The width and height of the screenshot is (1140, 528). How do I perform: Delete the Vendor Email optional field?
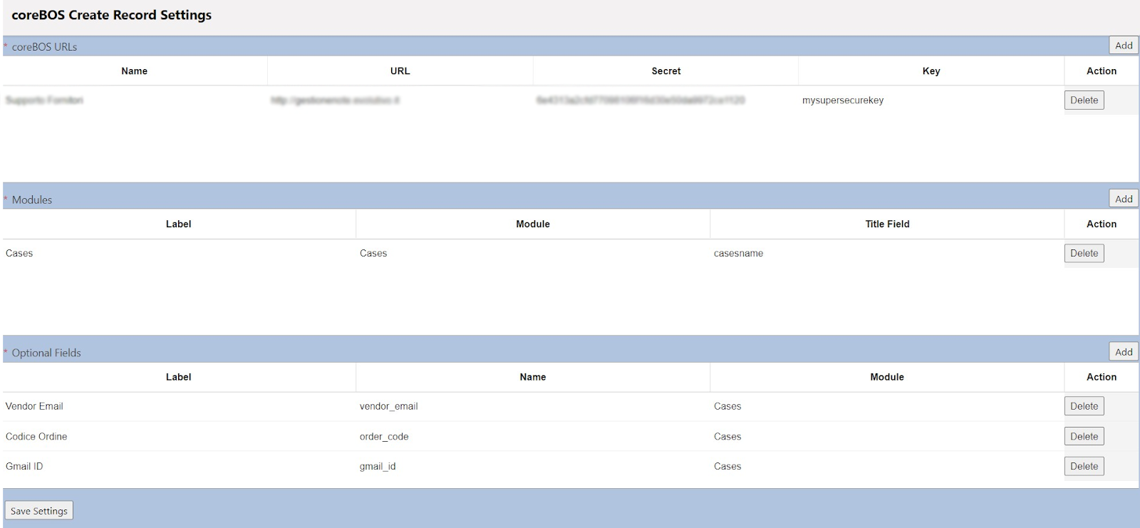click(x=1084, y=406)
